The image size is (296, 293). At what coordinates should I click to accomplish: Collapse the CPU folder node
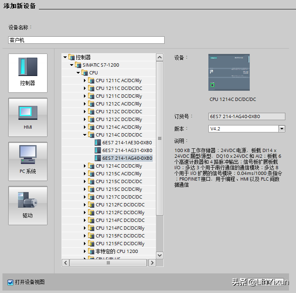(78, 73)
